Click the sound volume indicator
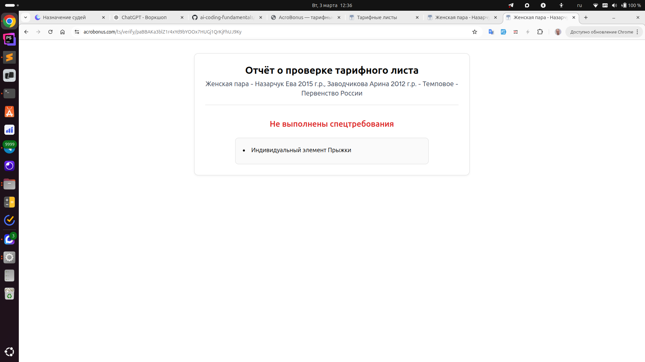645x362 pixels. tap(614, 5)
